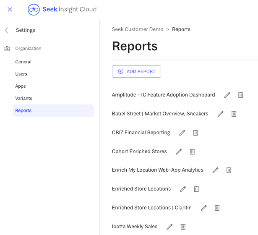The width and height of the screenshot is (258, 235).
Task: Click the Organization briefcase icon
Action: pyautogui.click(x=7, y=49)
